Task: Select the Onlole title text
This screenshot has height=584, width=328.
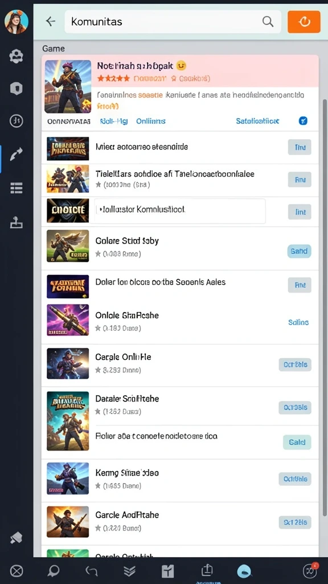Action: pos(127,315)
